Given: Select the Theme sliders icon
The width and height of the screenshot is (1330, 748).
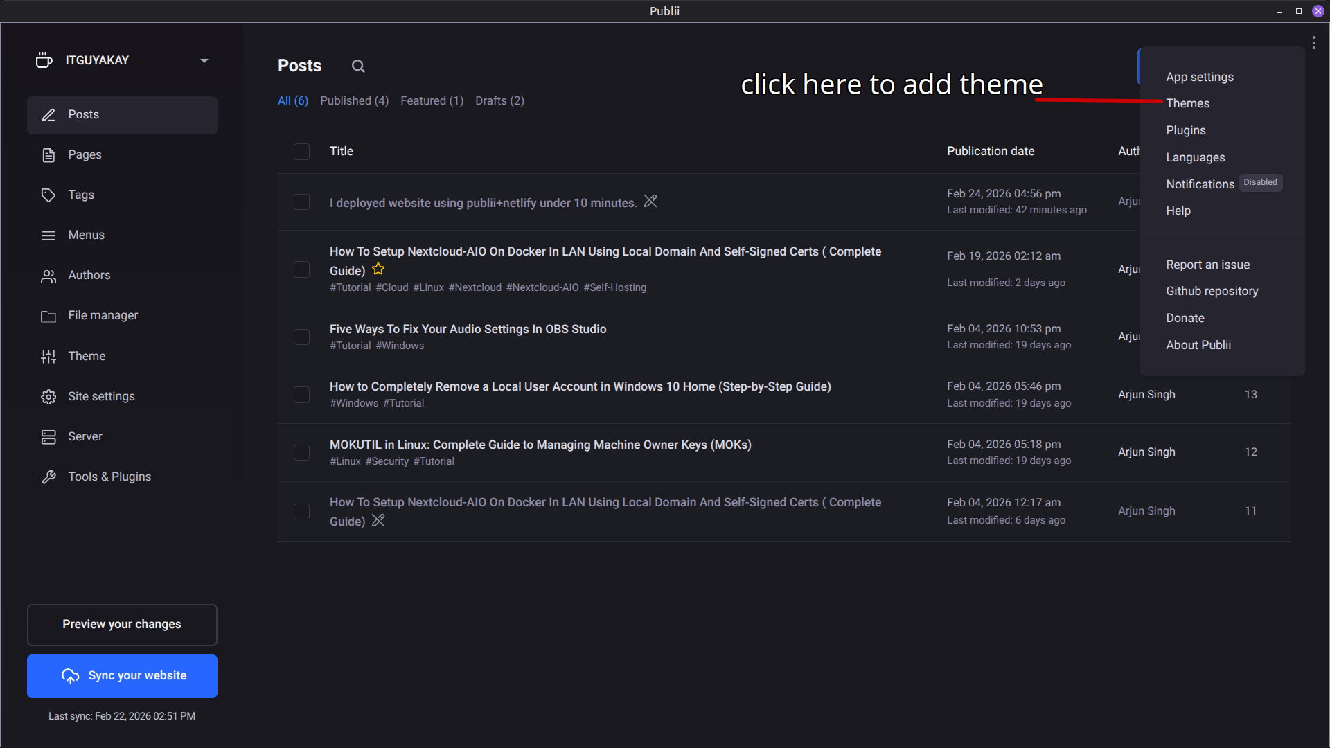Looking at the screenshot, I should 48,356.
